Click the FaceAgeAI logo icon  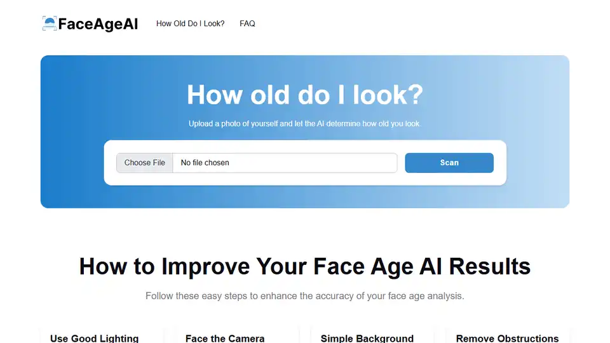[x=50, y=24]
